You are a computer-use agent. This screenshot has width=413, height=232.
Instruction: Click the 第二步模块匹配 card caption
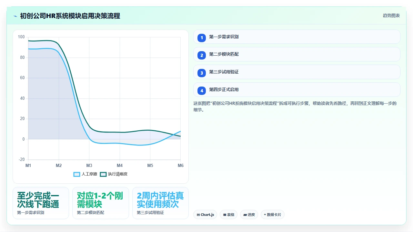coord(90,213)
